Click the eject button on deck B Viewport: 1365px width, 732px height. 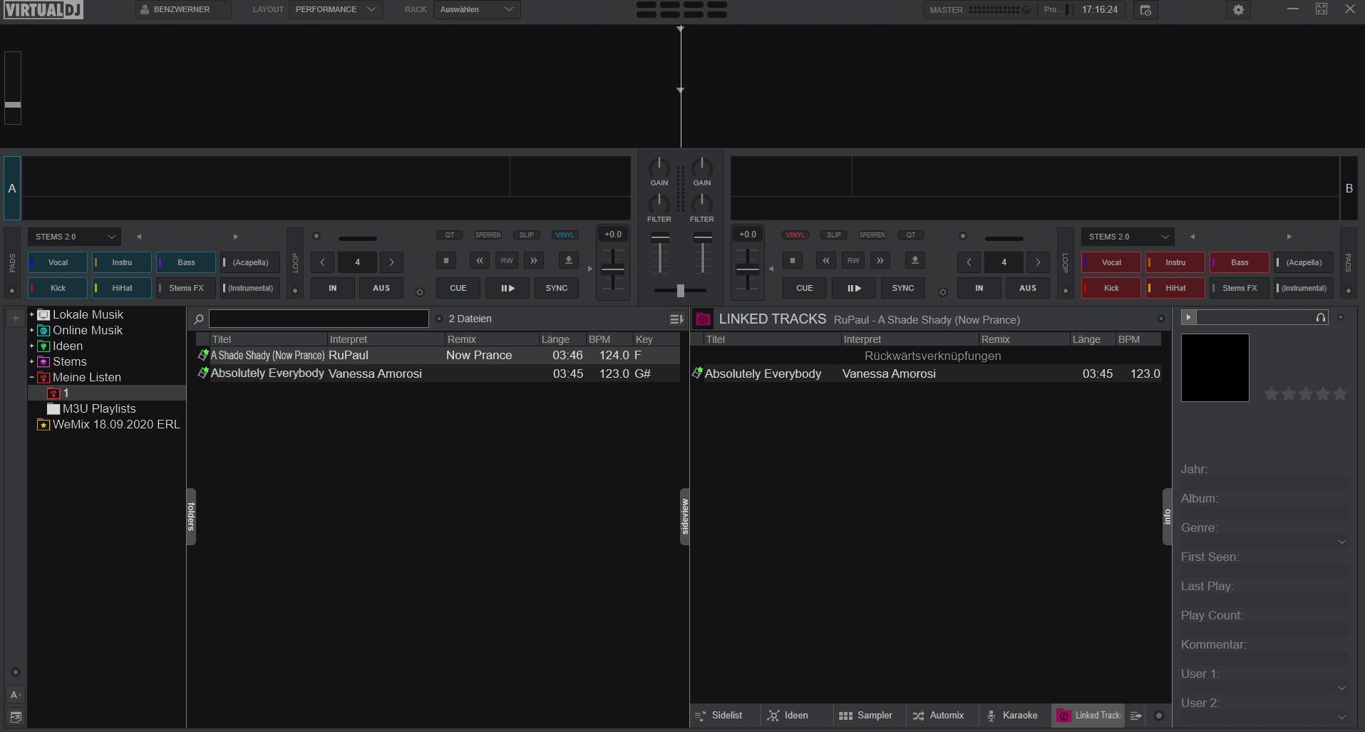tap(915, 260)
